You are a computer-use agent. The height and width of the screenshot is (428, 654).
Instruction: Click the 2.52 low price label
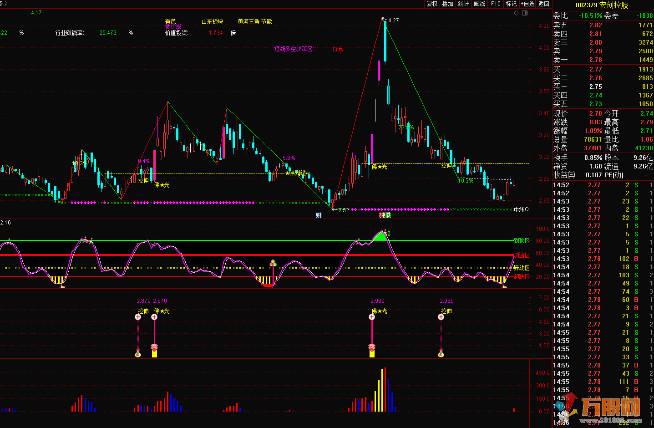(x=344, y=210)
